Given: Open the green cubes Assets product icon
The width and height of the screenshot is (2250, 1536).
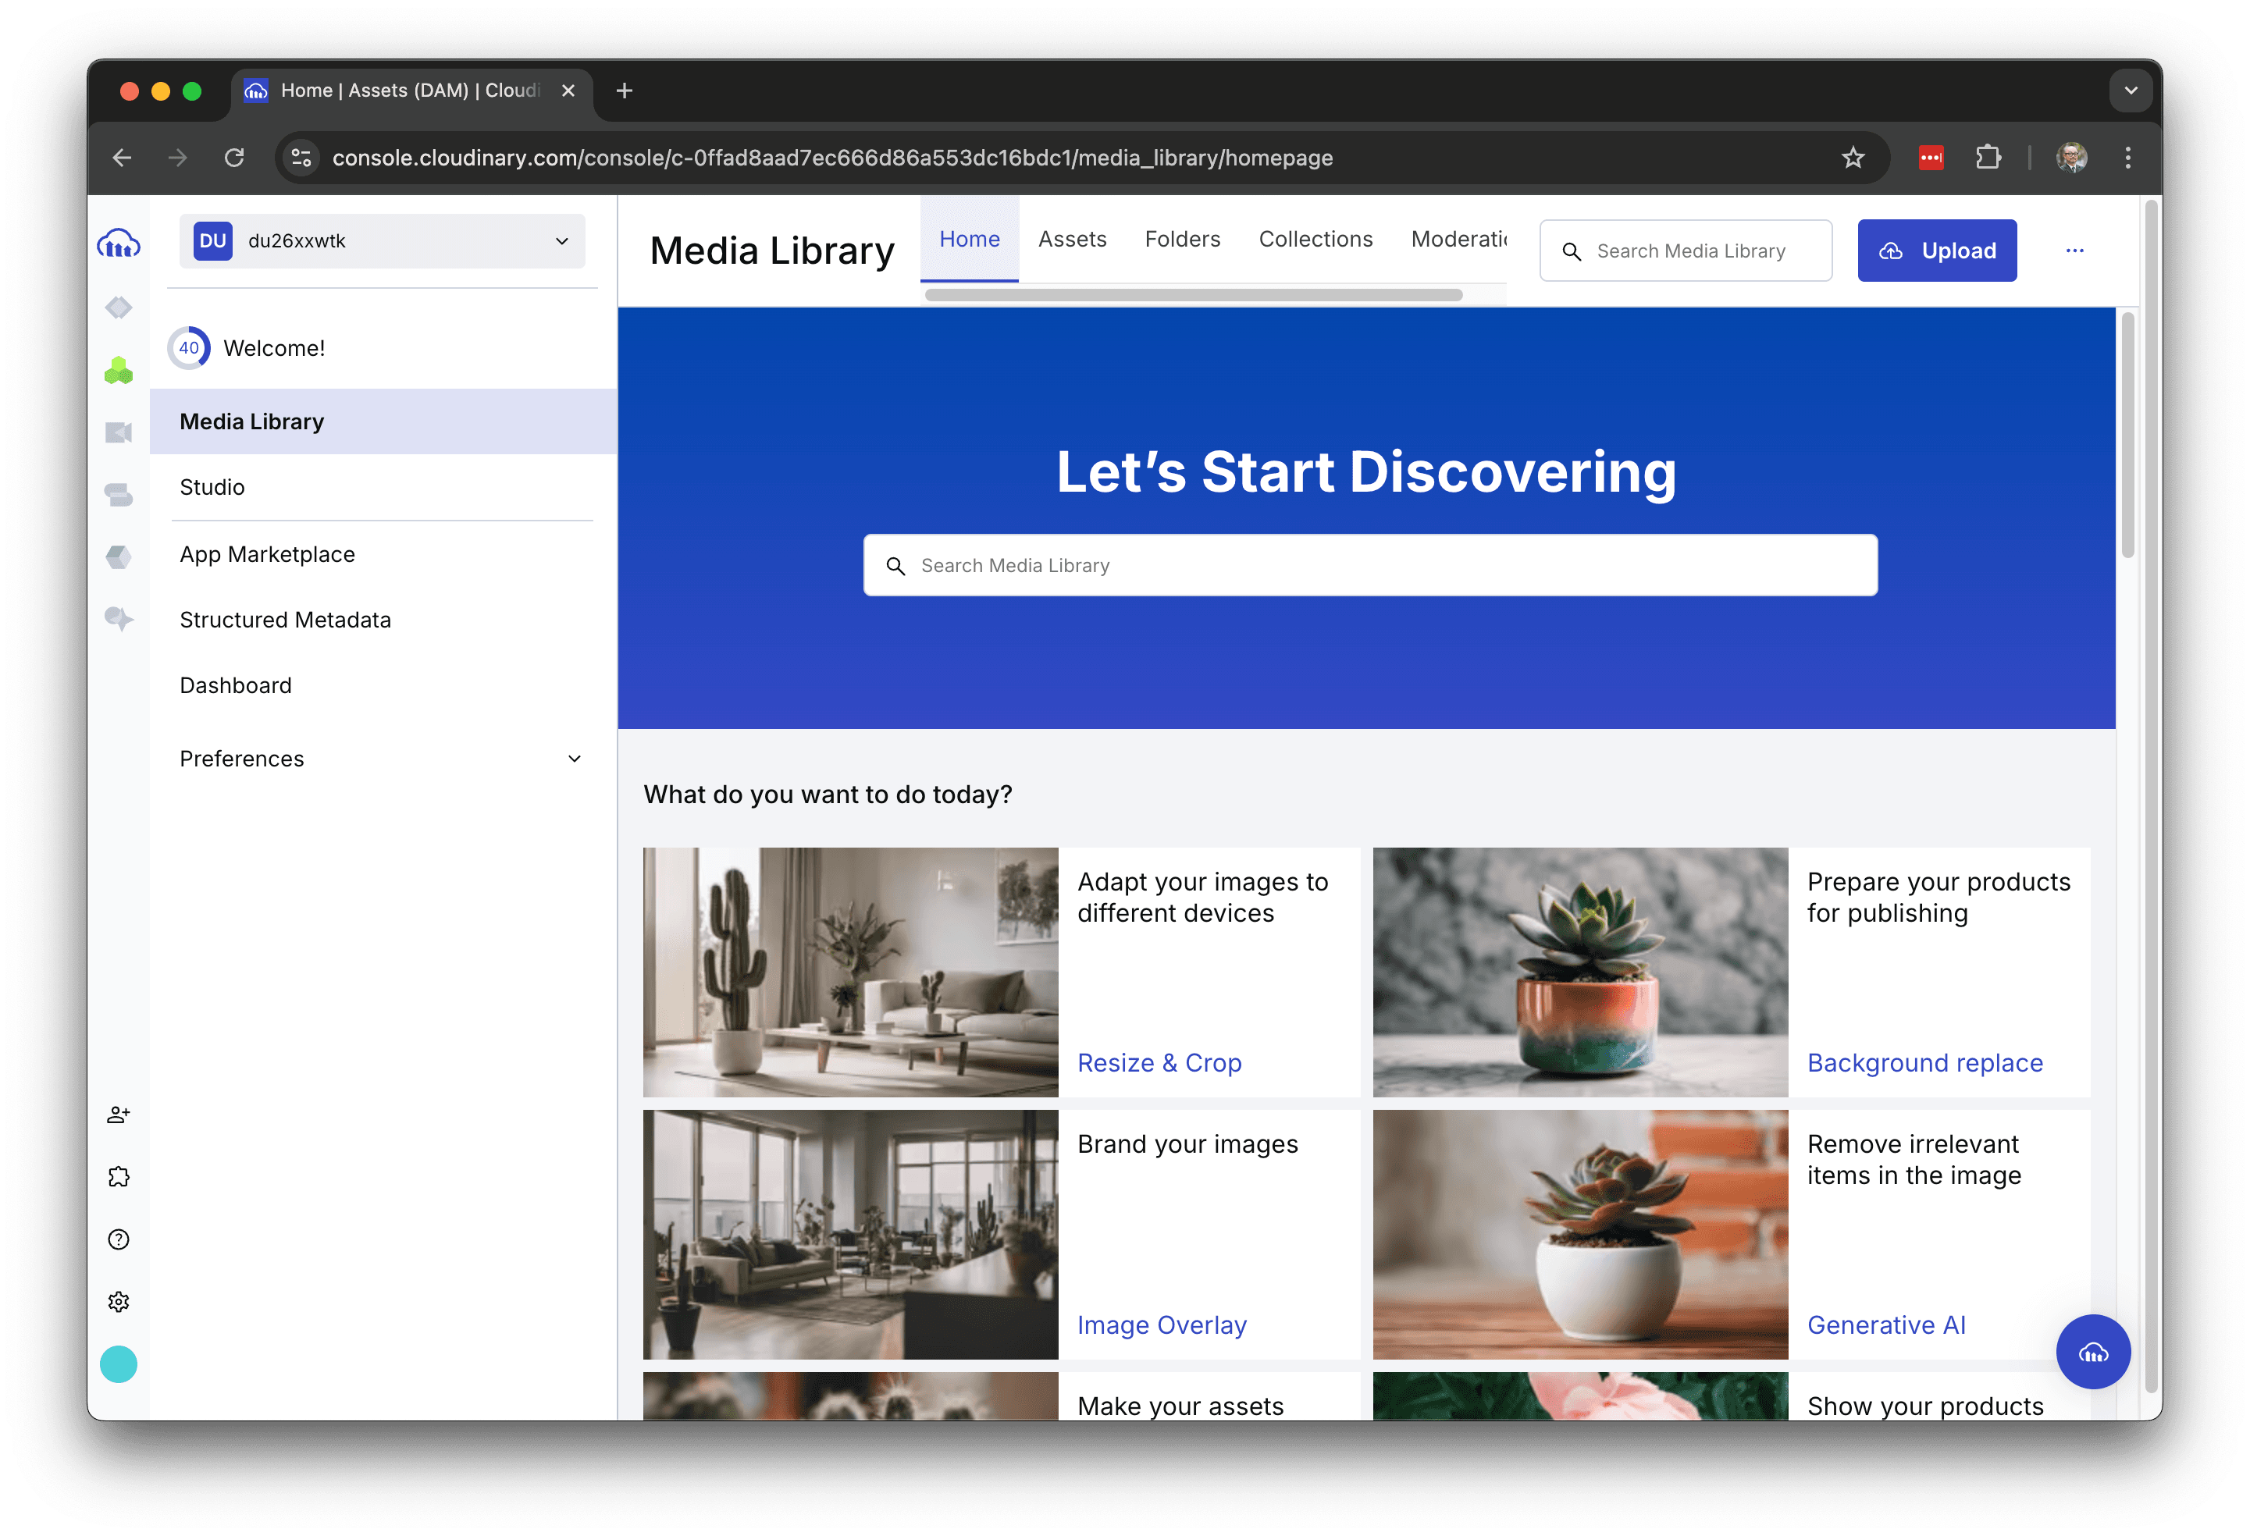Looking at the screenshot, I should [x=118, y=370].
